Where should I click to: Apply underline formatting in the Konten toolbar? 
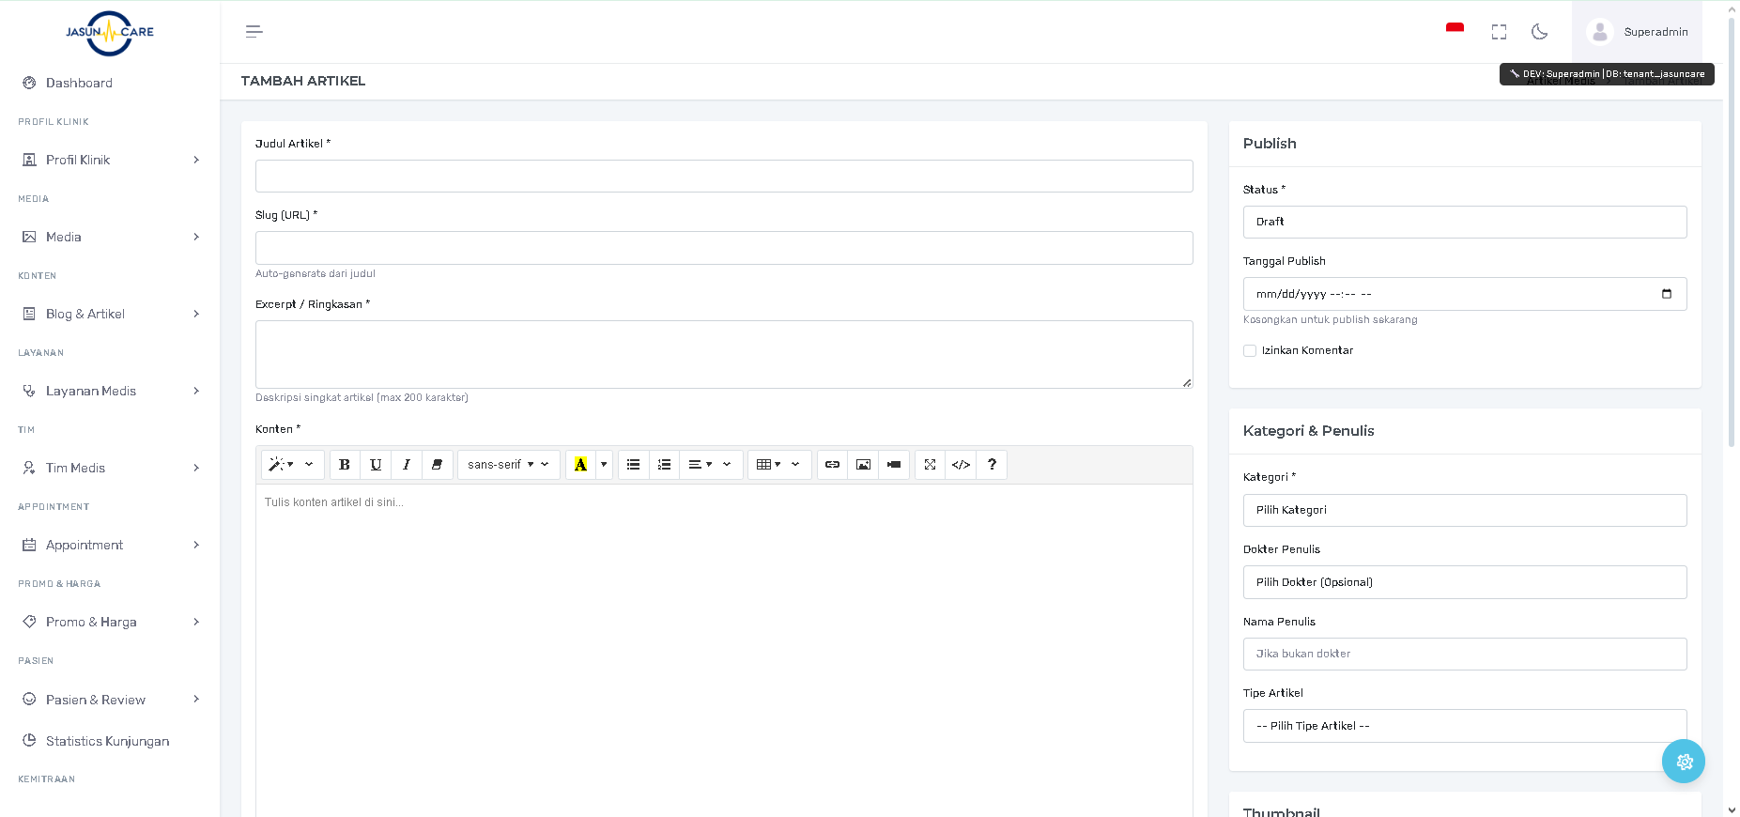[376, 465]
